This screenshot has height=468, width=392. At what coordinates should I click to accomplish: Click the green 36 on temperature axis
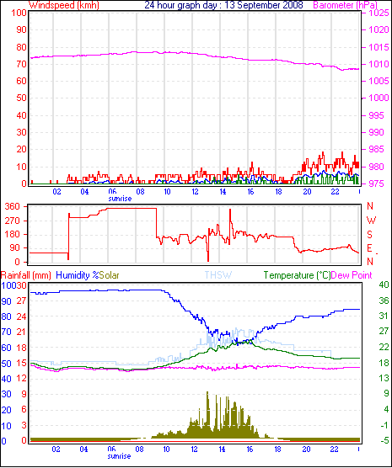point(384,300)
